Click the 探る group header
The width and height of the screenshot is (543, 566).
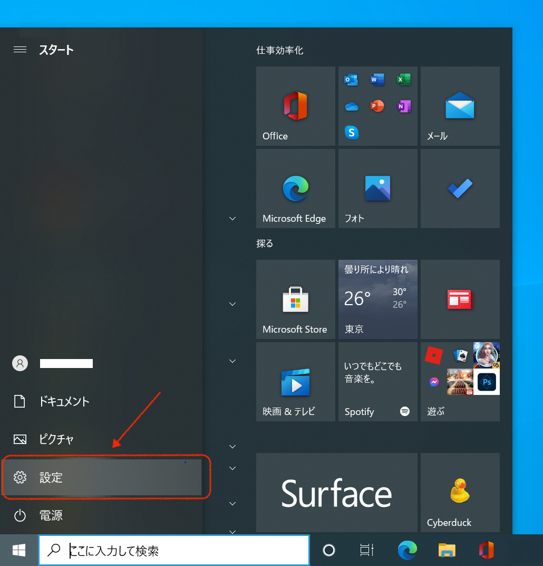tap(265, 243)
